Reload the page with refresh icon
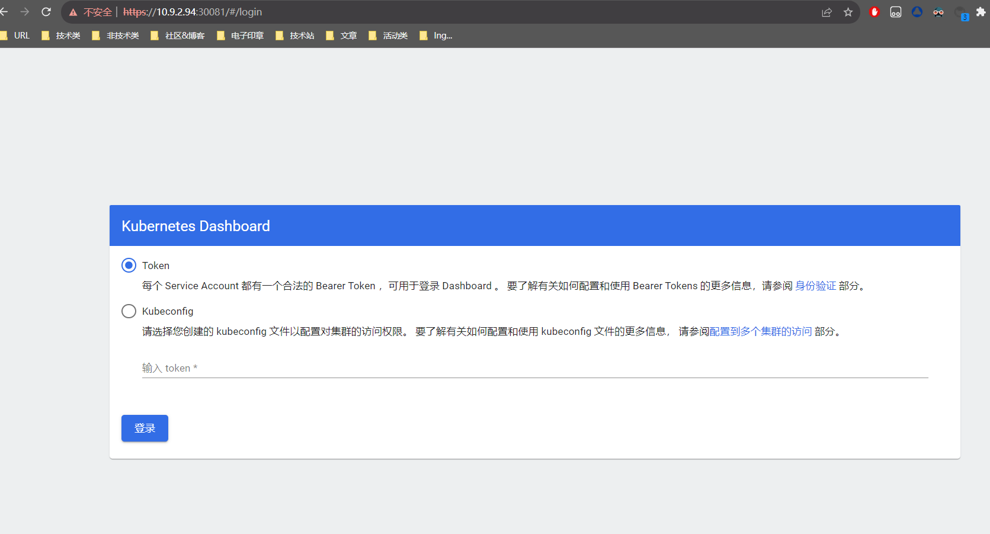Screen dimensions: 990x534 [46, 12]
